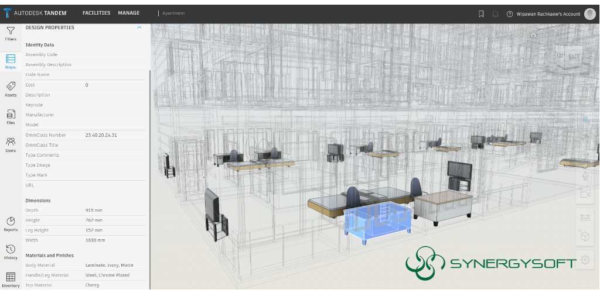Click the Width value 1830 mm
The height and width of the screenshot is (293, 600).
coord(95,240)
